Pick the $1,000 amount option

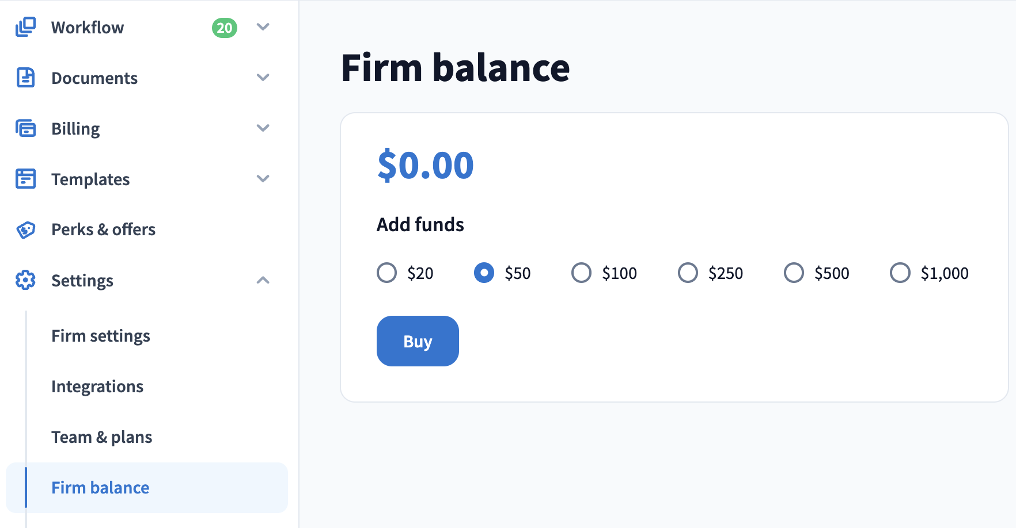point(900,273)
